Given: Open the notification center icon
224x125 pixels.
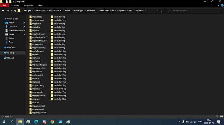Looking at the screenshot, I should [x=219, y=122].
